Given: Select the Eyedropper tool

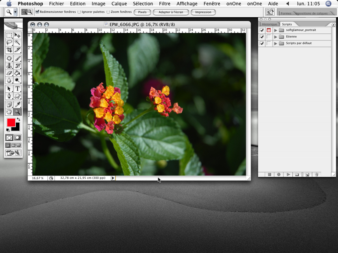Looking at the screenshot, I should point(17,105).
